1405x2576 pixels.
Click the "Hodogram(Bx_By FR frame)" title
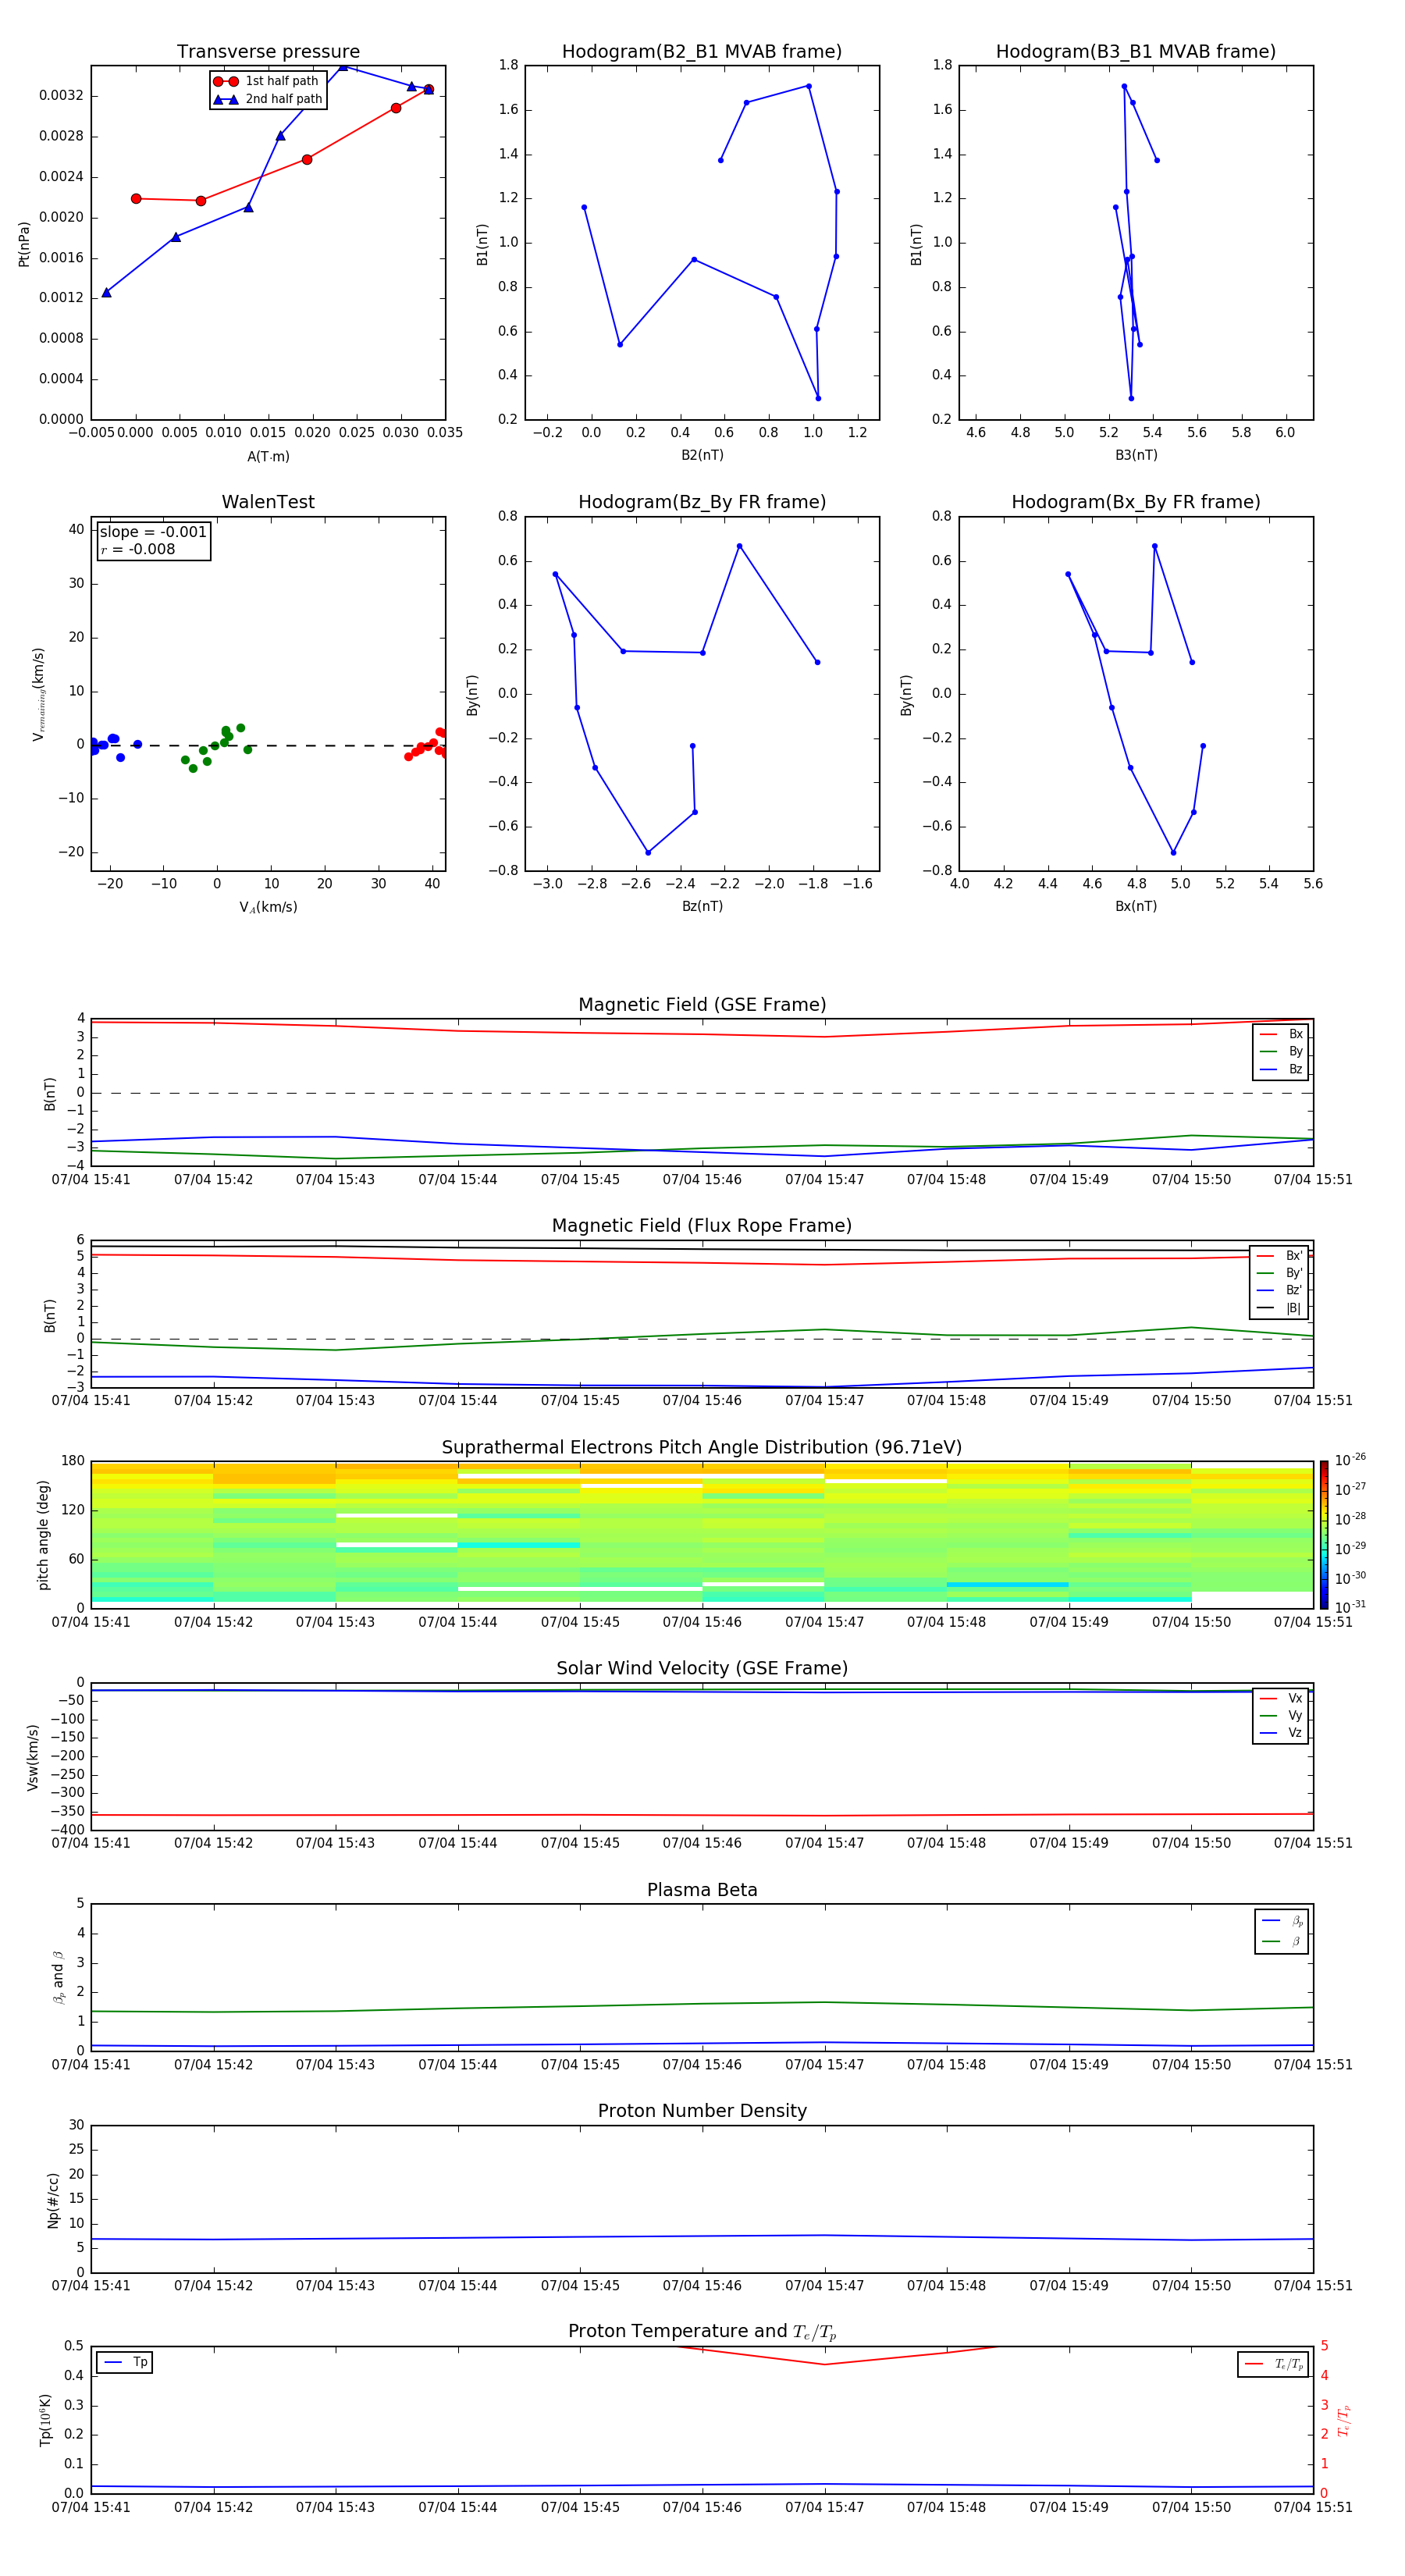(x=1135, y=502)
